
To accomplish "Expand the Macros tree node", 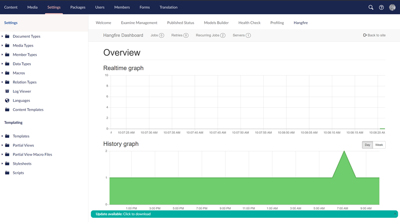I will (2, 73).
